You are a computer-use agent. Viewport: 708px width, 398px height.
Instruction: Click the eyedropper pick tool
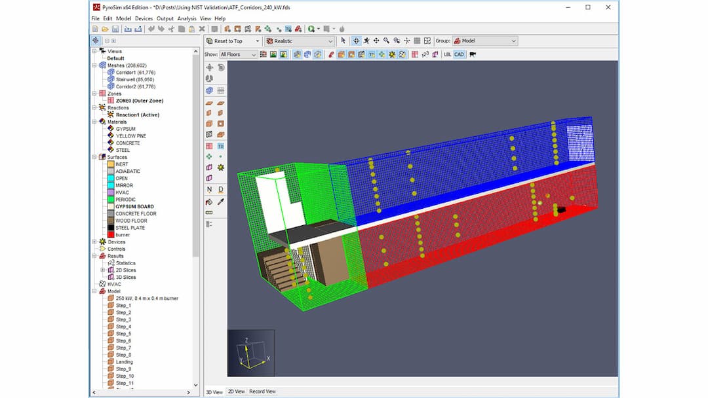[221, 202]
